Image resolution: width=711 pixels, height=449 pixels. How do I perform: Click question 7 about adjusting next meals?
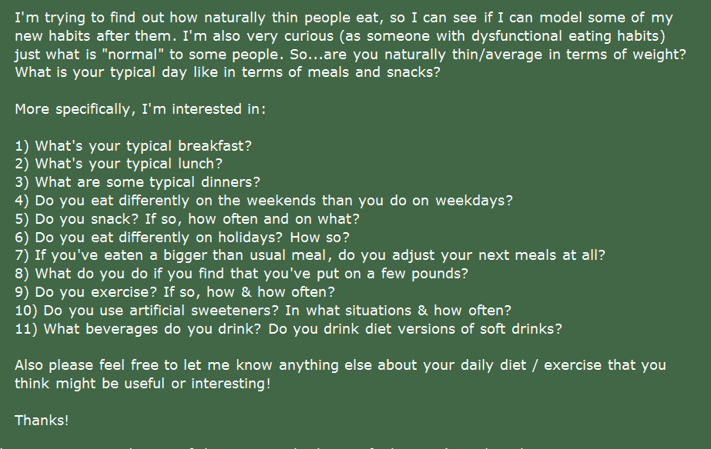pyautogui.click(x=310, y=255)
